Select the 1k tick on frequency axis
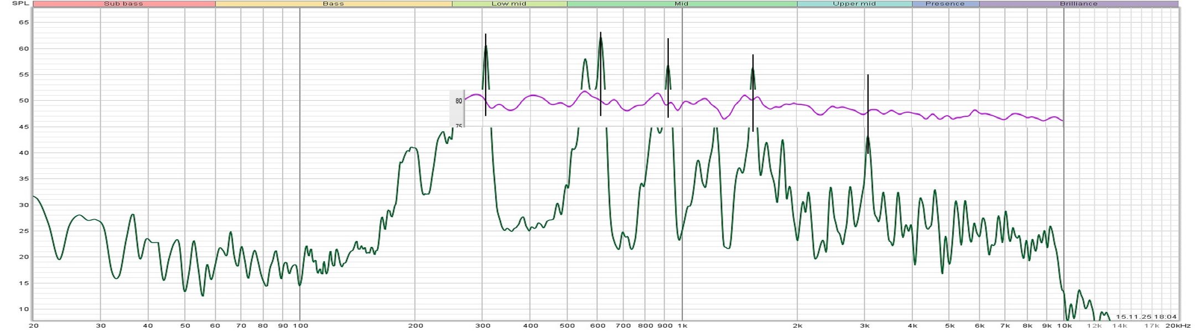This screenshot has width=1195, height=331. (x=682, y=326)
